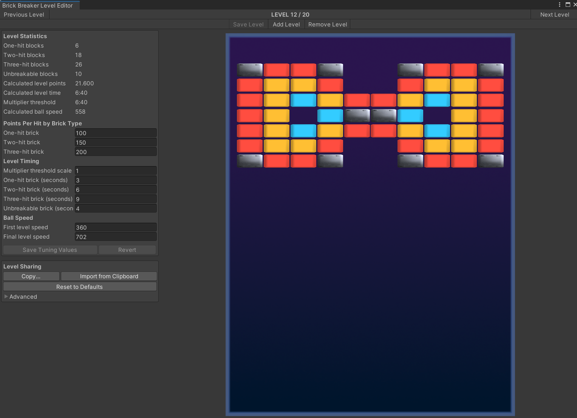This screenshot has width=577, height=418.
Task: Edit the One-hit brick points field
Action: (x=116, y=133)
